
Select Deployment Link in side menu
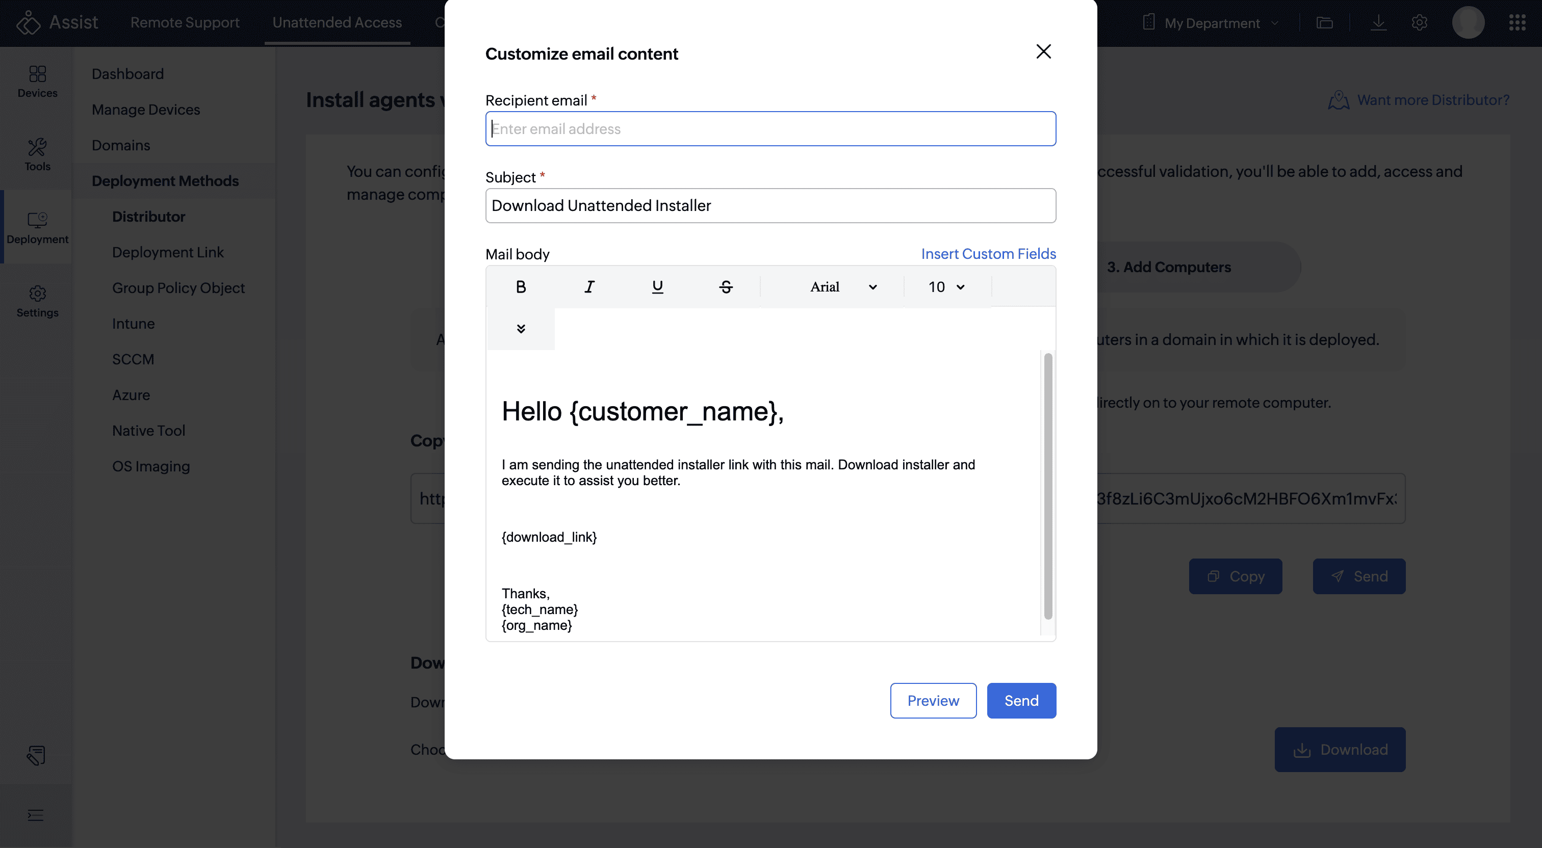(168, 252)
